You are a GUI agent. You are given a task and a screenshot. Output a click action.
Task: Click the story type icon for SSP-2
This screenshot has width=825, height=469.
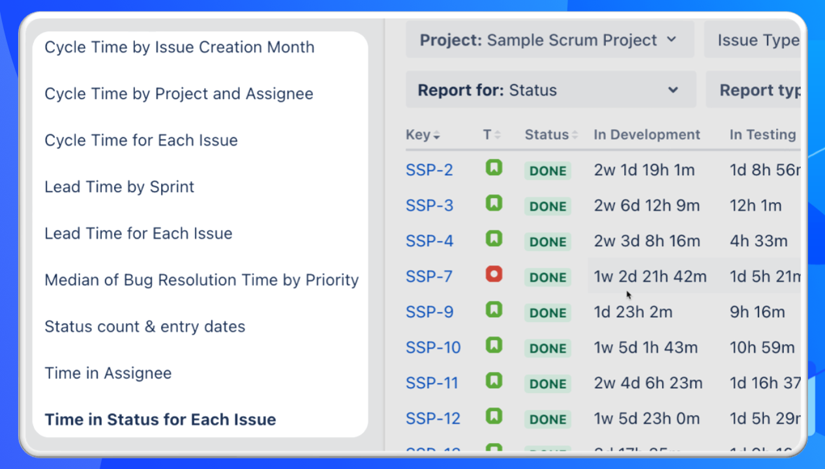494,169
